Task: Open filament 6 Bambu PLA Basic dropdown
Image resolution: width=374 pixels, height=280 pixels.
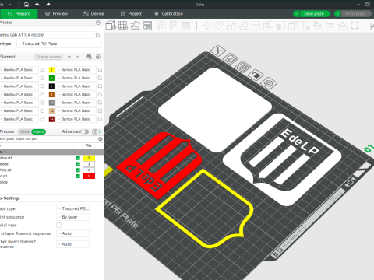Action: point(76,86)
